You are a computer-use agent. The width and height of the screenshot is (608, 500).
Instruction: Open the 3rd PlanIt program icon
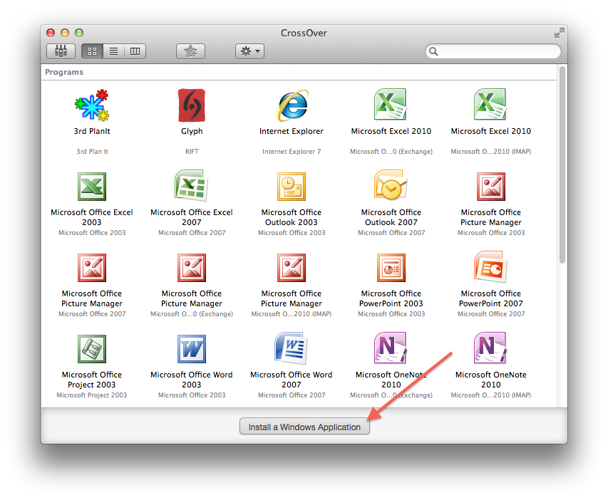(92, 106)
